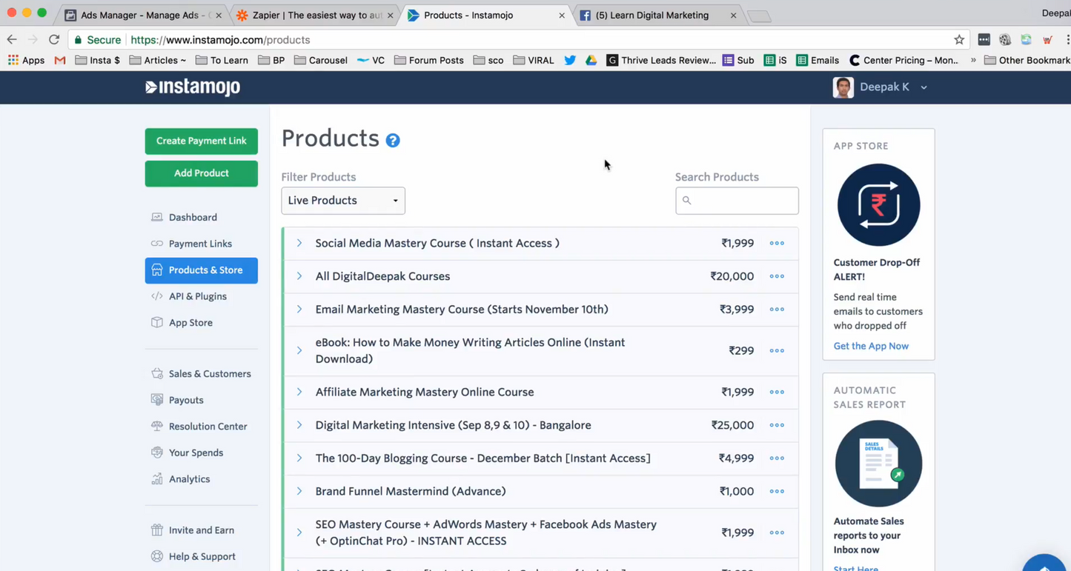Click the Products help question mark icon

coord(393,141)
